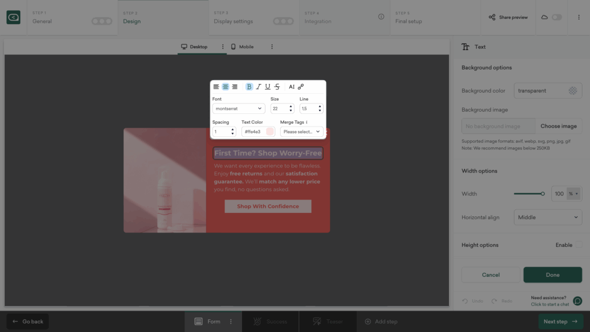
Task: Insert a link with the chain icon
Action: pyautogui.click(x=301, y=87)
